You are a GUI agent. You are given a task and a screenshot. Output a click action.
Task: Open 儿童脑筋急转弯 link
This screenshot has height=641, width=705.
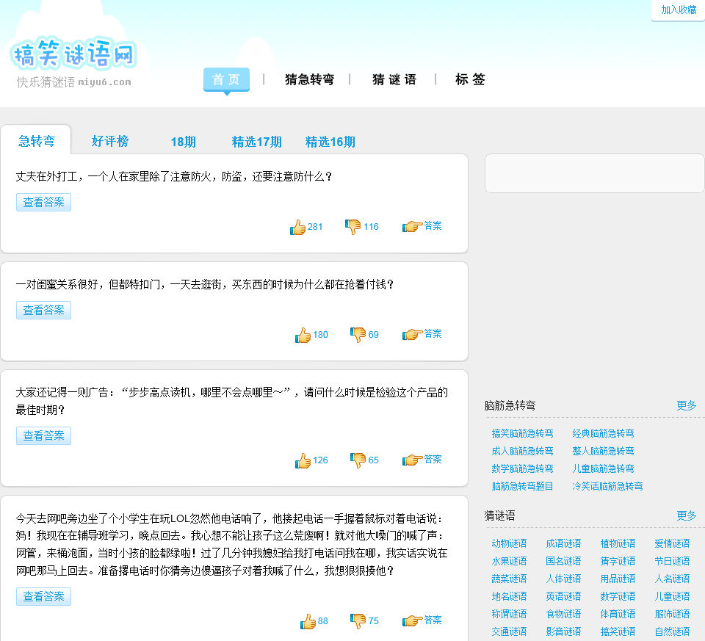(x=604, y=468)
